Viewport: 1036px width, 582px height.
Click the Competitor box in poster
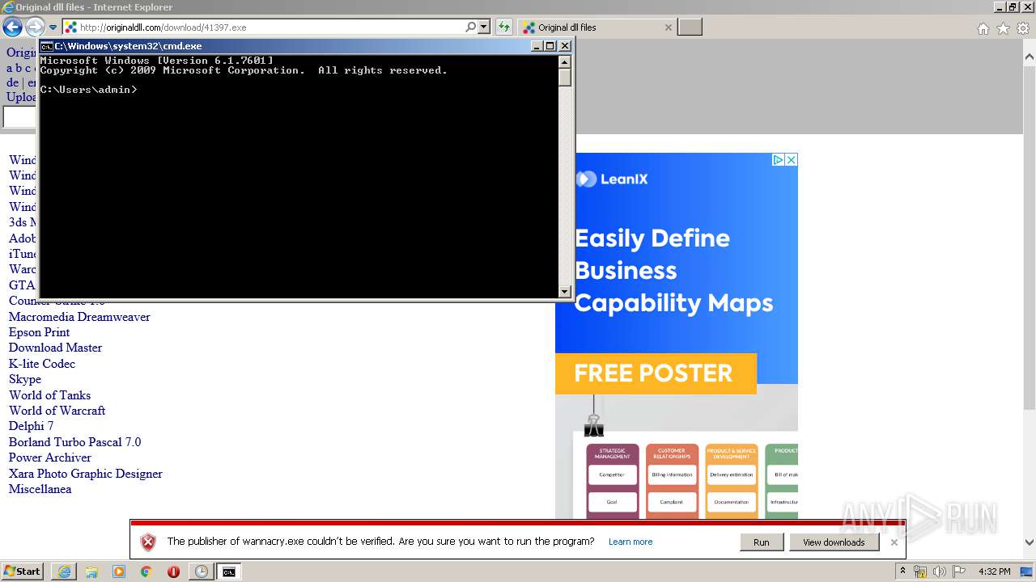coord(612,474)
